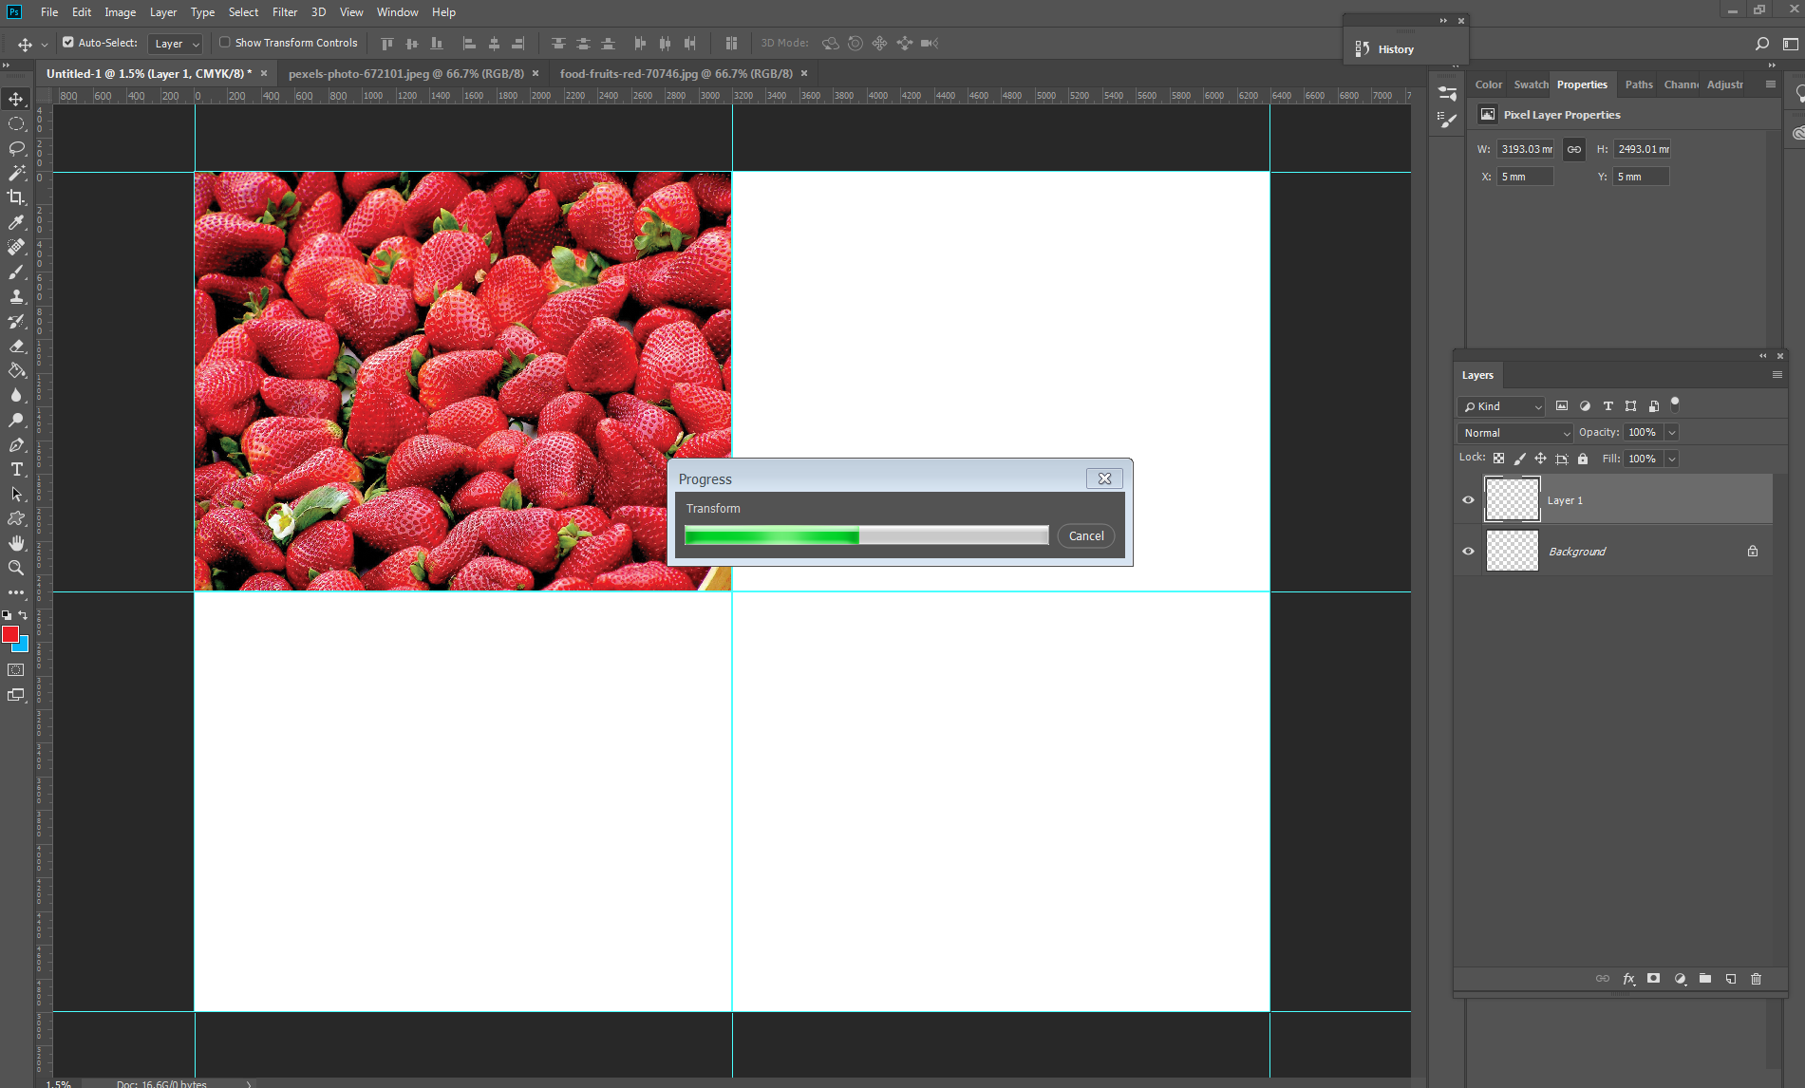Image resolution: width=1805 pixels, height=1088 pixels.
Task: Delete layer using trash icon
Action: 1756,979
